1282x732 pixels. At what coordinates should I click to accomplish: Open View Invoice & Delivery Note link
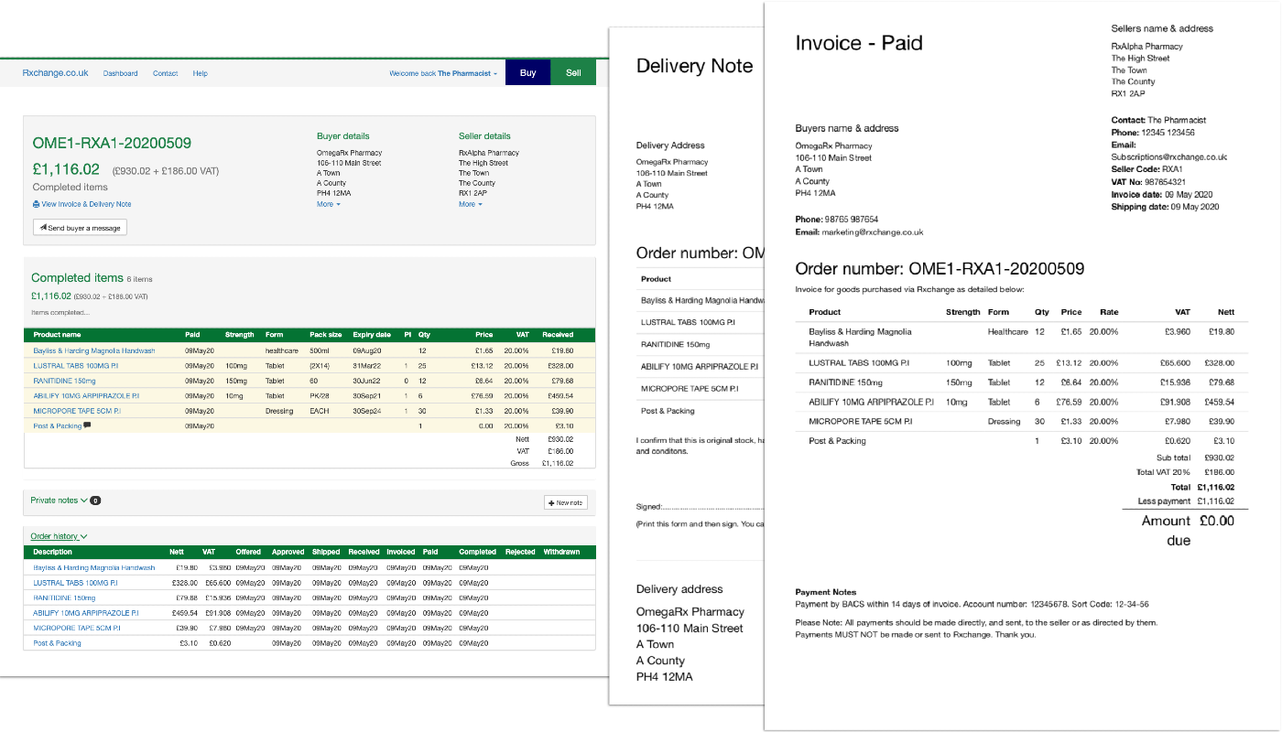(x=85, y=204)
